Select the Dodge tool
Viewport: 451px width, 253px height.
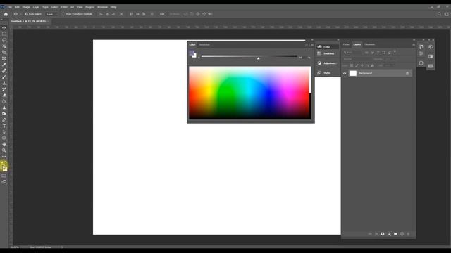(4, 114)
